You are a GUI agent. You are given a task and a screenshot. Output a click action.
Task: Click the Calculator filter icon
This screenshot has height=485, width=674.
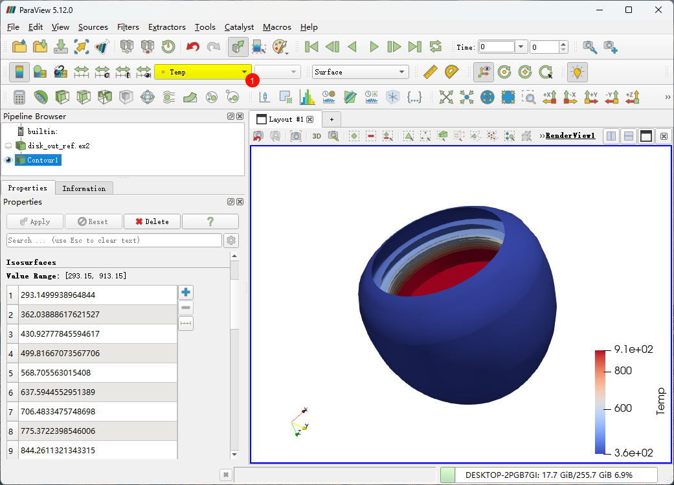[19, 97]
